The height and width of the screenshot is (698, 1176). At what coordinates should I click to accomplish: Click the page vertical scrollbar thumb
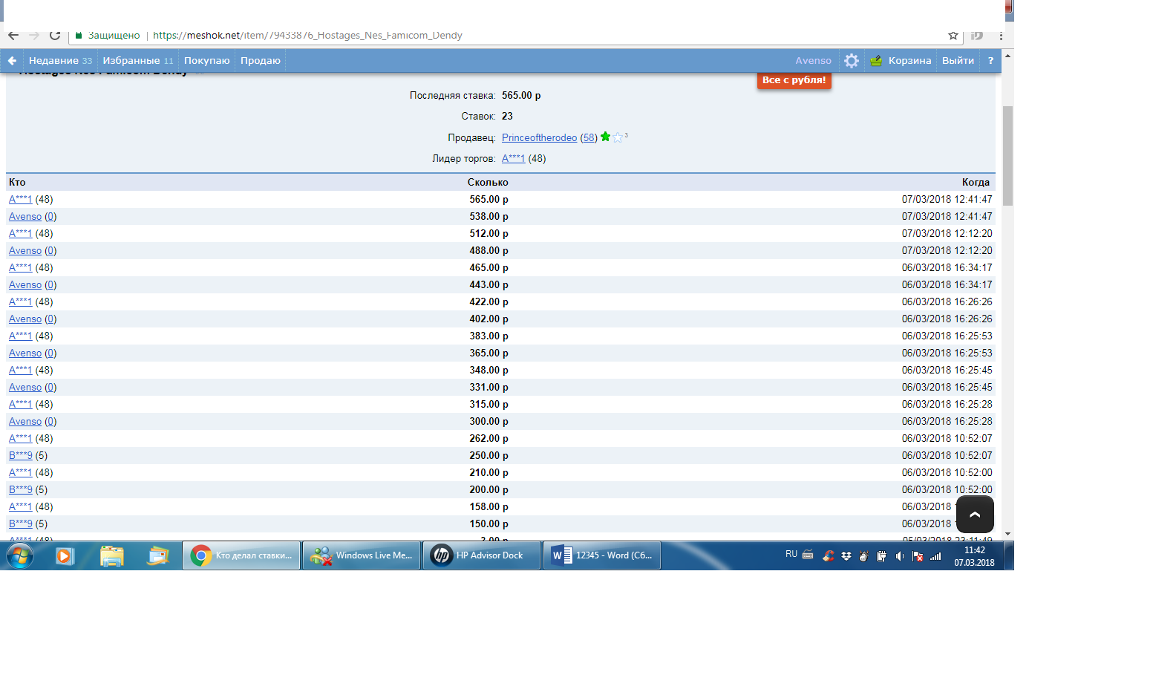[x=1007, y=155]
